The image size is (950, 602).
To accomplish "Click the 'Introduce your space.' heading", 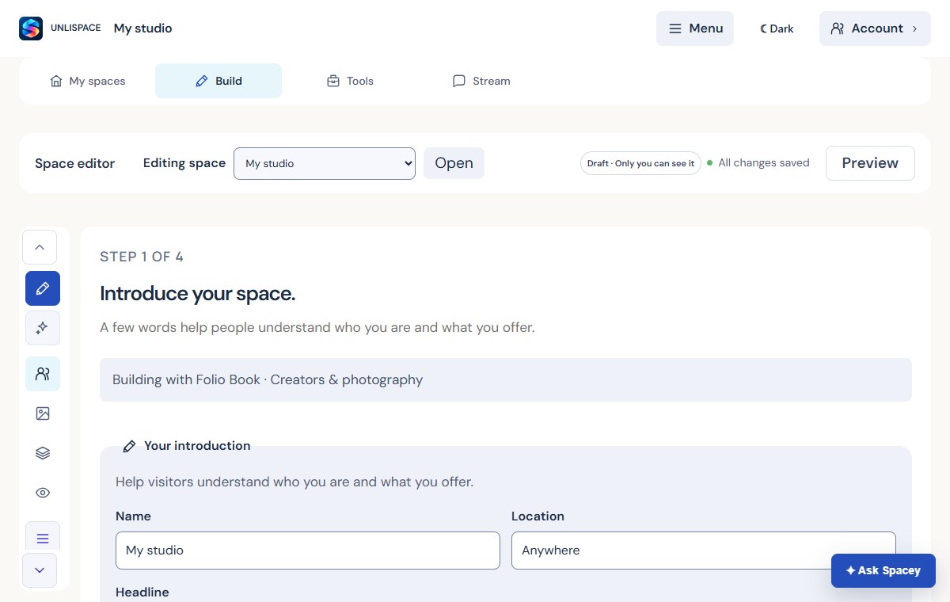I will [198, 294].
